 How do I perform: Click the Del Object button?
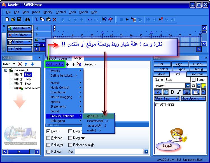(x=20, y=35)
